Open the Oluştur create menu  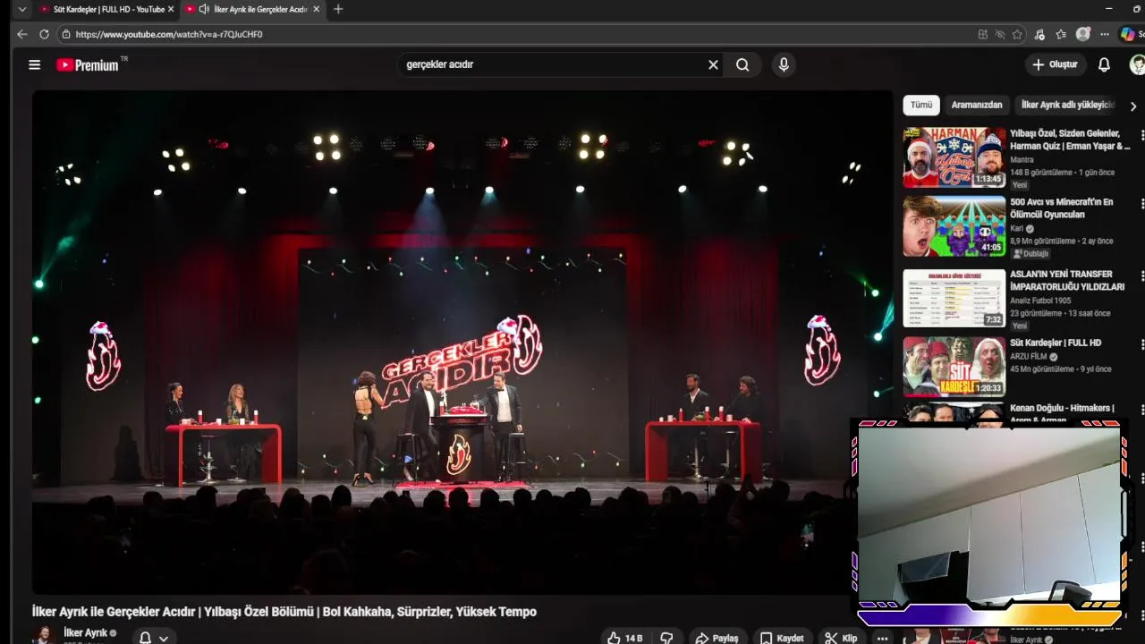(1056, 64)
